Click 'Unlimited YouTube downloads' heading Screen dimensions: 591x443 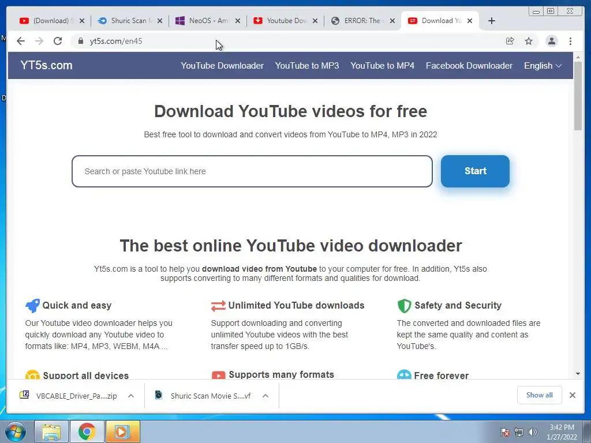point(296,306)
